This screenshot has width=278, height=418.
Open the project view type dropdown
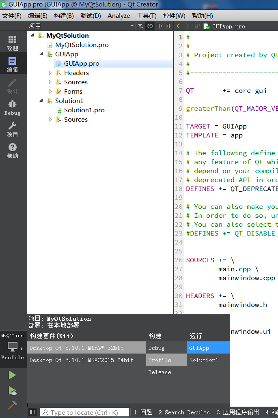tap(132, 26)
